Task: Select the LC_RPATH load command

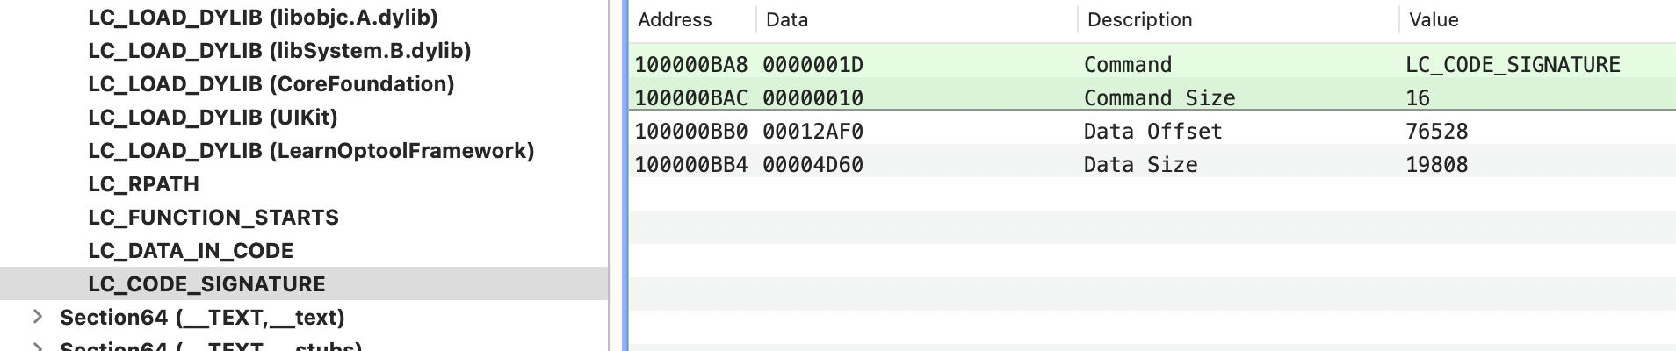Action: click(x=143, y=184)
